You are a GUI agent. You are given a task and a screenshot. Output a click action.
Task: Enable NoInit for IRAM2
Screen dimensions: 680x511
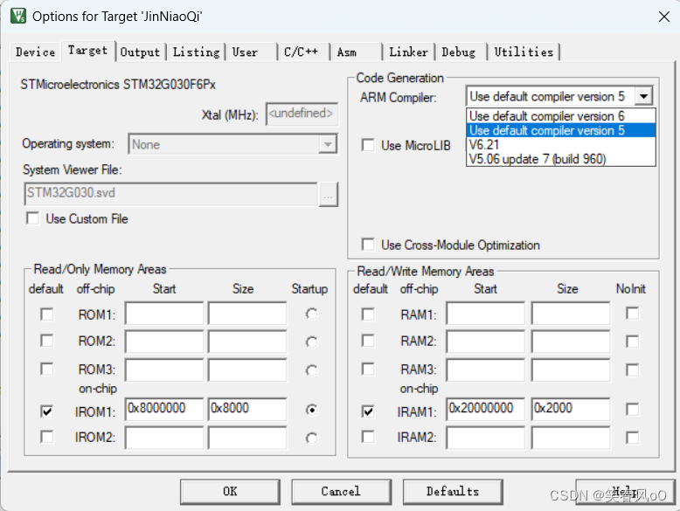coord(632,438)
